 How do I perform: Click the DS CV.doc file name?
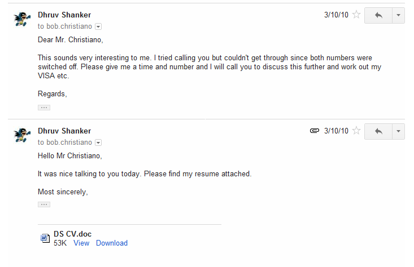(x=73, y=234)
